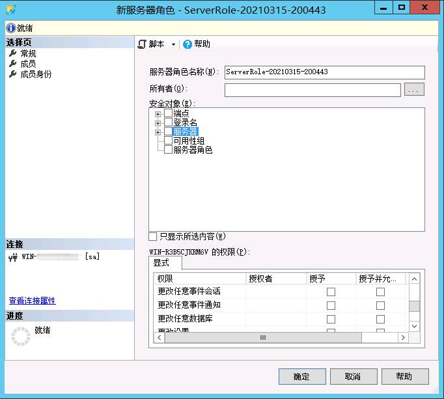Viewport: 444px width, 399px height.
Task: Click the 确定 button
Action: pyautogui.click(x=302, y=376)
